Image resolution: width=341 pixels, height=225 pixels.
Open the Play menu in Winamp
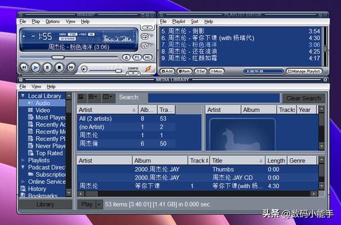tap(35, 21)
